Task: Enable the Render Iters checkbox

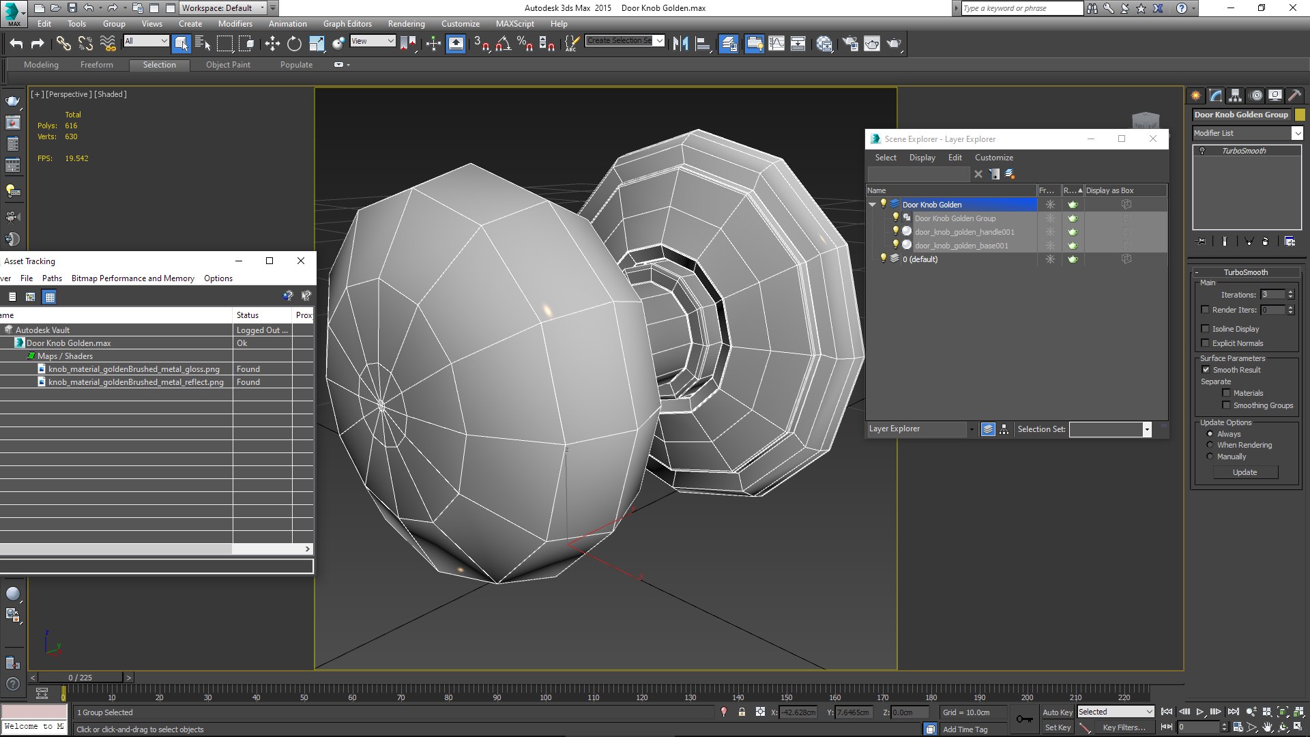Action: click(x=1205, y=310)
